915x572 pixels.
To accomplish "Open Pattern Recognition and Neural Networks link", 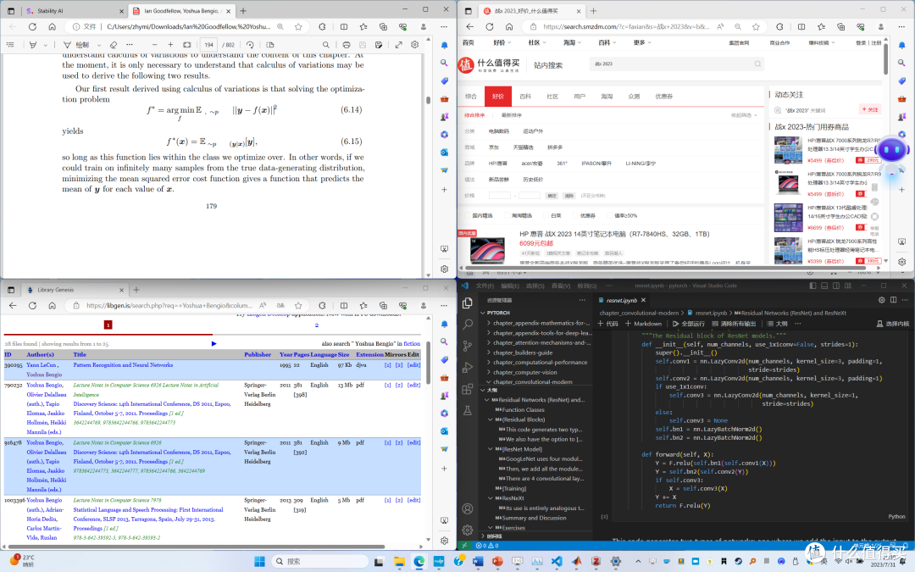I will tap(123, 364).
